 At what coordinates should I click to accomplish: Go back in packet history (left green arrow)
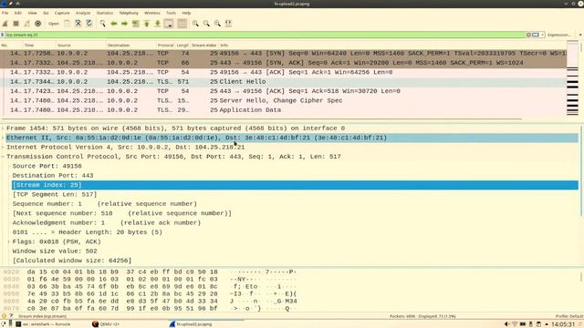(x=113, y=24)
